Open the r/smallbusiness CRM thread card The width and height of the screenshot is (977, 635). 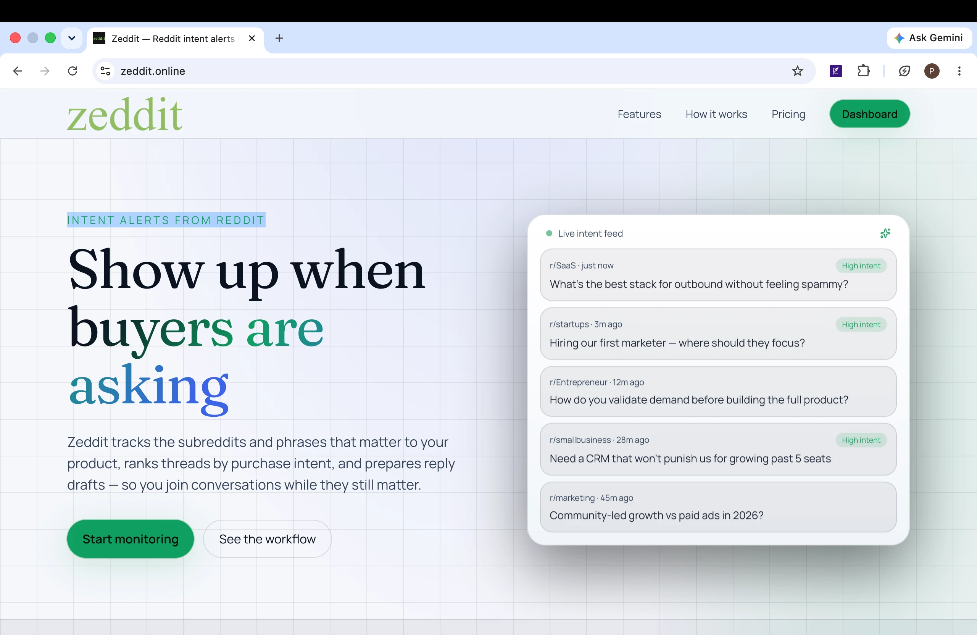[x=718, y=450]
